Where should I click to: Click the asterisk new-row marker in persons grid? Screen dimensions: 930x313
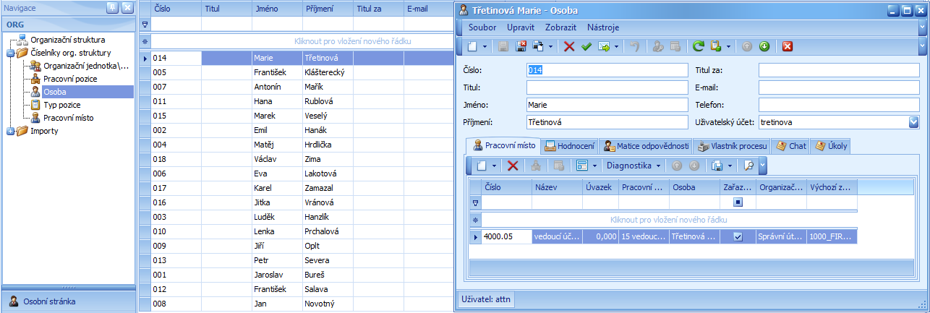tap(145, 41)
